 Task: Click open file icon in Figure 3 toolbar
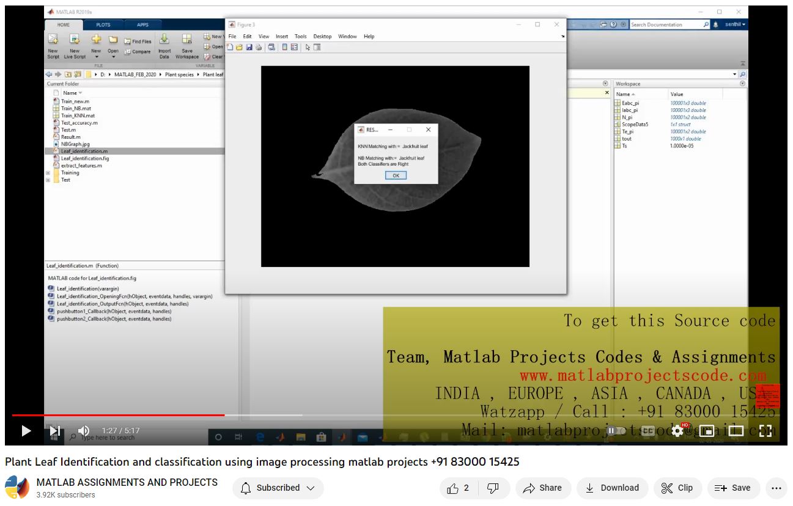pos(240,47)
